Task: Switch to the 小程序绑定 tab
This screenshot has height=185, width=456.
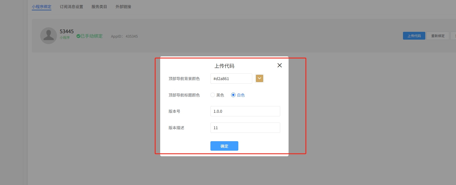Action: coord(42,7)
